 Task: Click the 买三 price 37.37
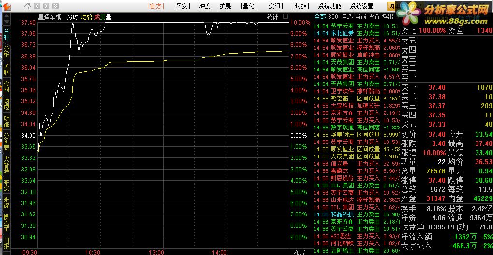click(x=437, y=106)
